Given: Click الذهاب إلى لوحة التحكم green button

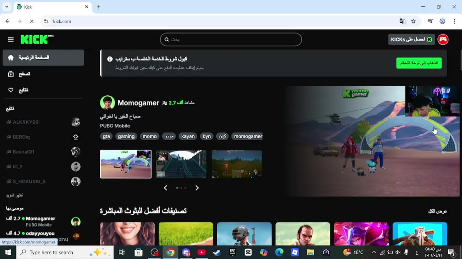Looking at the screenshot, I should pyautogui.click(x=419, y=63).
